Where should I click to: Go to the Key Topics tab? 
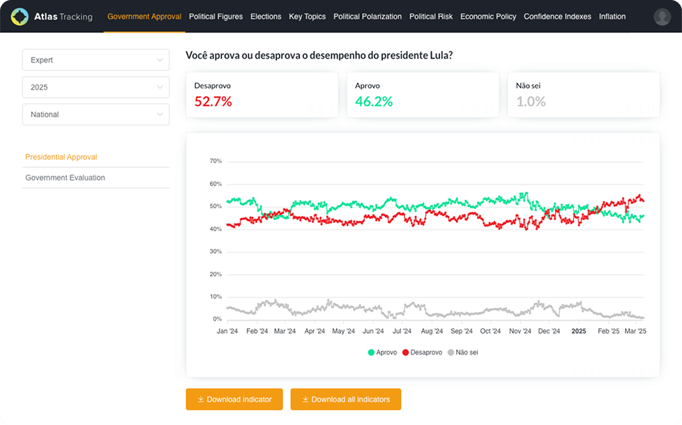click(x=307, y=17)
